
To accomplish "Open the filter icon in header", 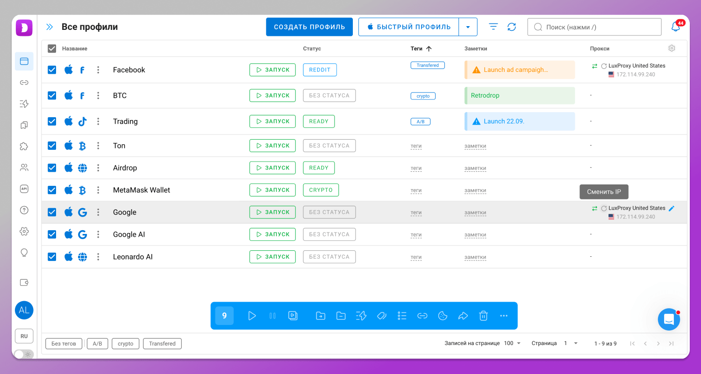I will [494, 27].
